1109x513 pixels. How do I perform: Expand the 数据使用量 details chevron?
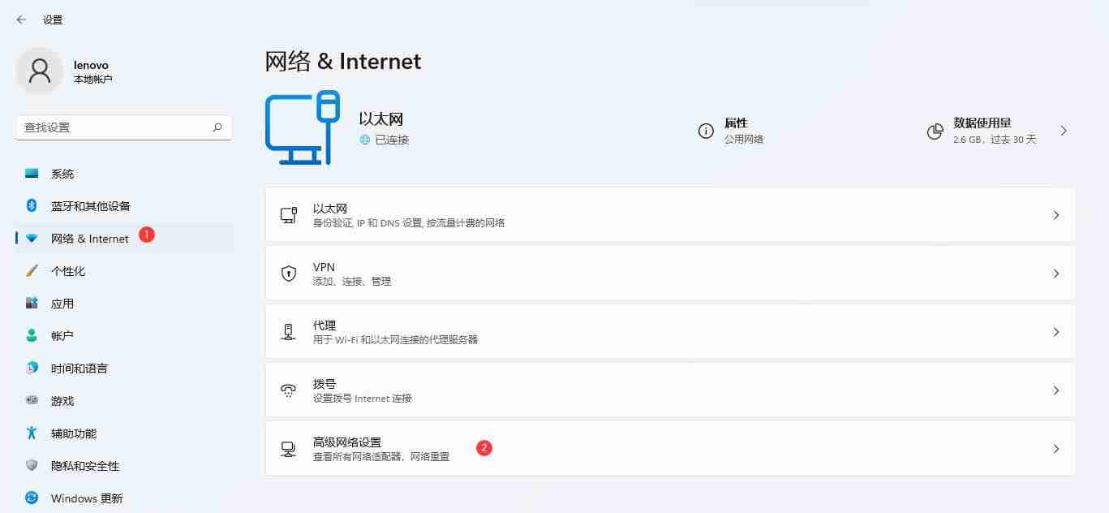point(1063,130)
